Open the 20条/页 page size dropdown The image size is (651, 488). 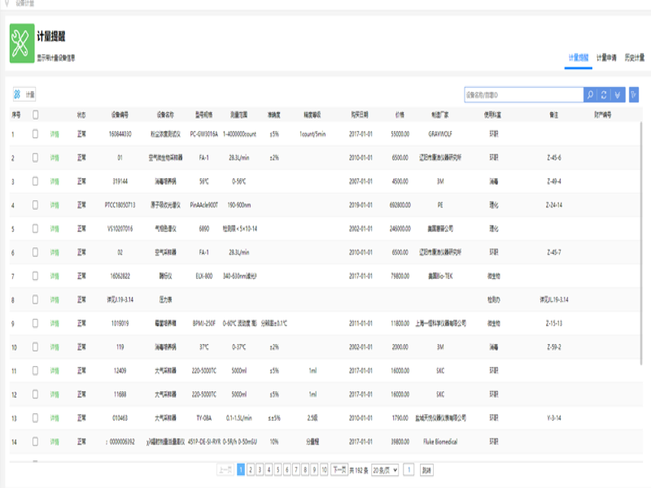(x=383, y=469)
